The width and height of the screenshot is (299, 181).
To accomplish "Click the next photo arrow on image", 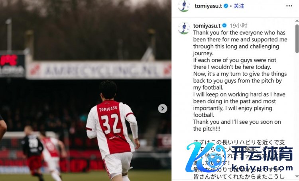I will point(163,108).
